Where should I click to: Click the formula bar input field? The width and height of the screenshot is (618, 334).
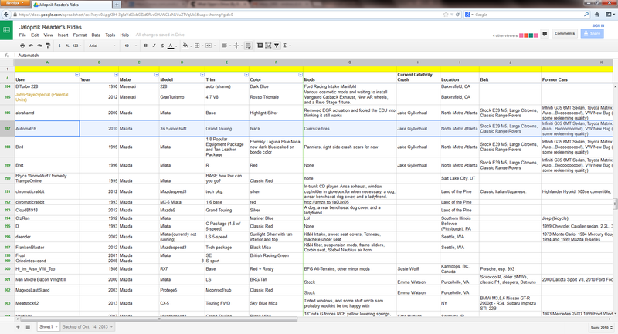coord(315,56)
